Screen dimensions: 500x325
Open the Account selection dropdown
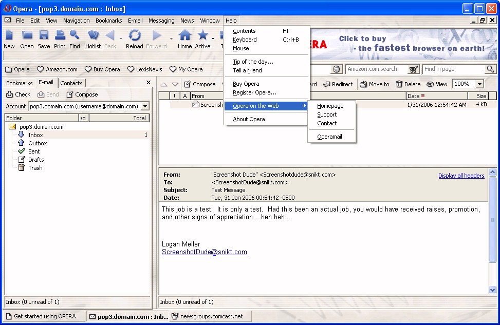click(145, 106)
